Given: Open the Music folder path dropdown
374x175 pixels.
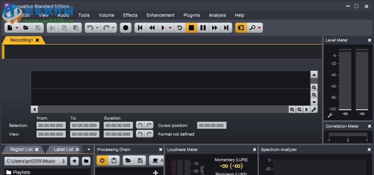Looking at the screenshot, I should click(36, 161).
